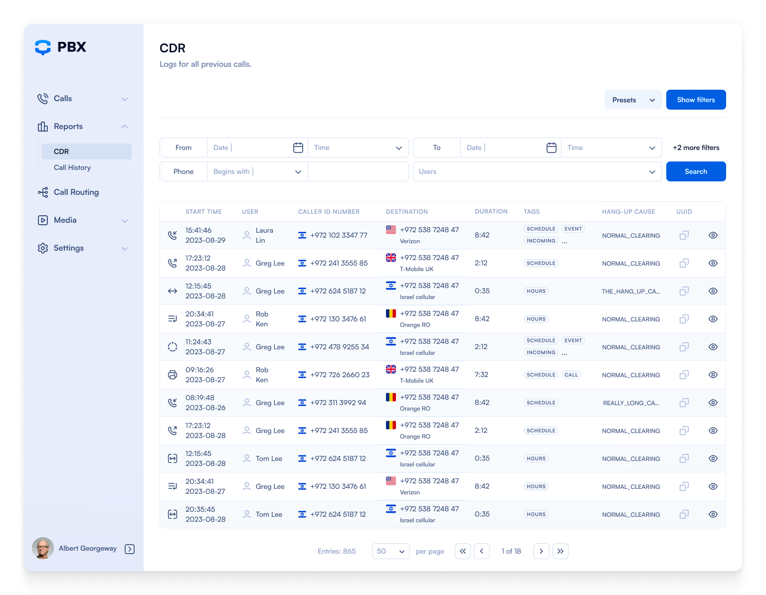Viewport: 766px width, 595px height.
Task: Click the phone number text field
Action: tap(358, 171)
